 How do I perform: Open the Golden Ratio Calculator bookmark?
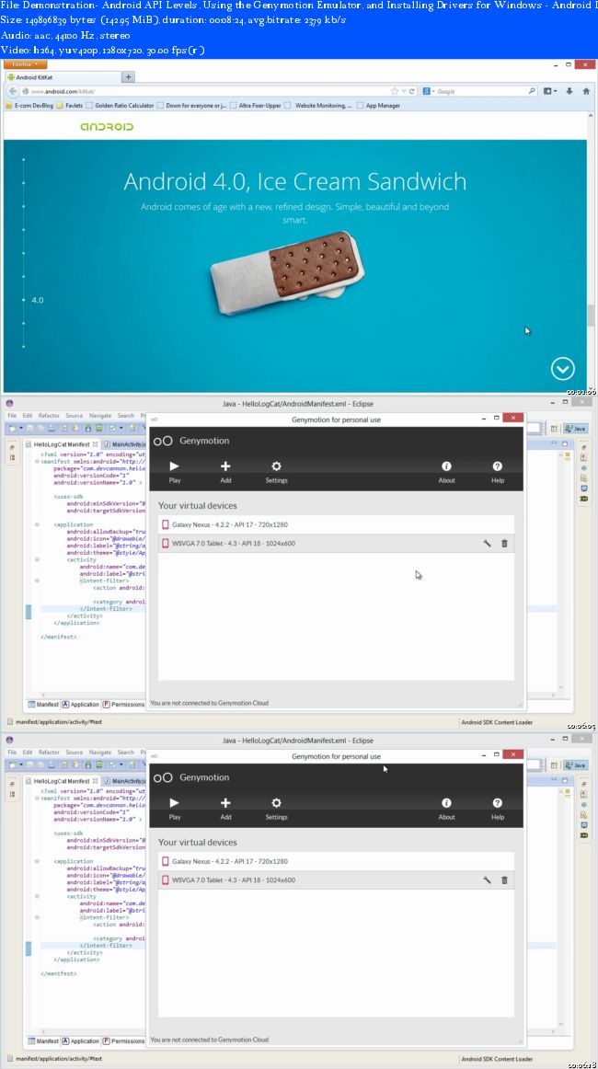point(120,106)
